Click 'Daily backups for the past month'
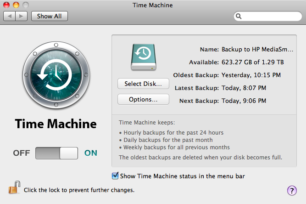The width and height of the screenshot is (306, 204). [x=168, y=140]
